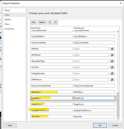
Task: Click the scrollbar up arrow
Action: pyautogui.click(x=118, y=32)
